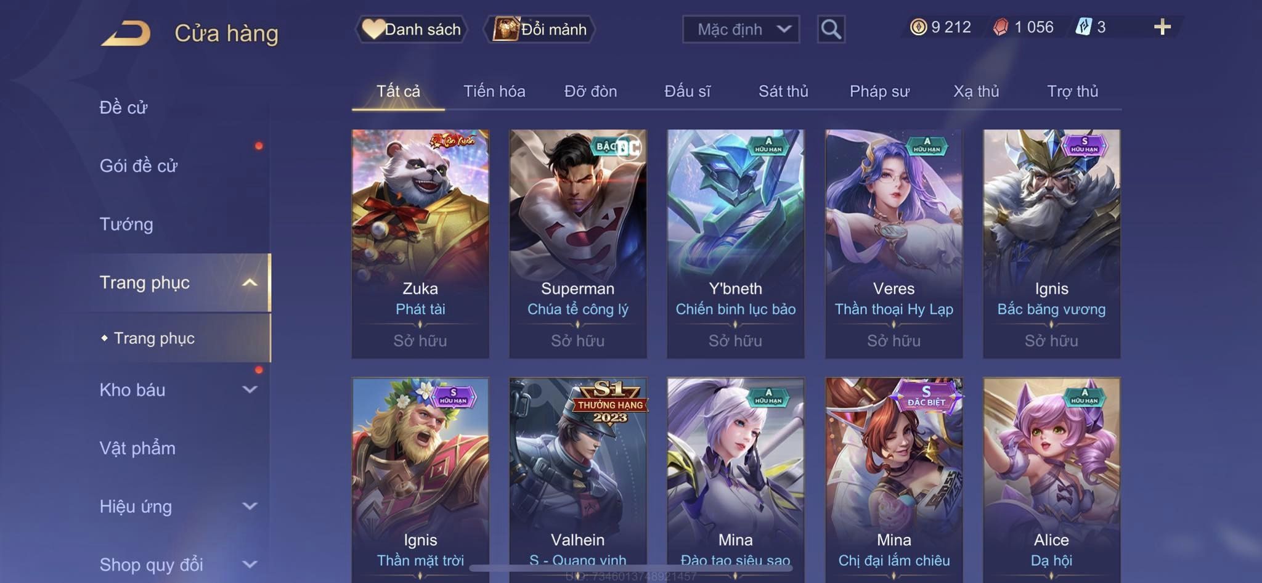Open Tướng in the sidebar
This screenshot has width=1262, height=583.
[x=126, y=224]
